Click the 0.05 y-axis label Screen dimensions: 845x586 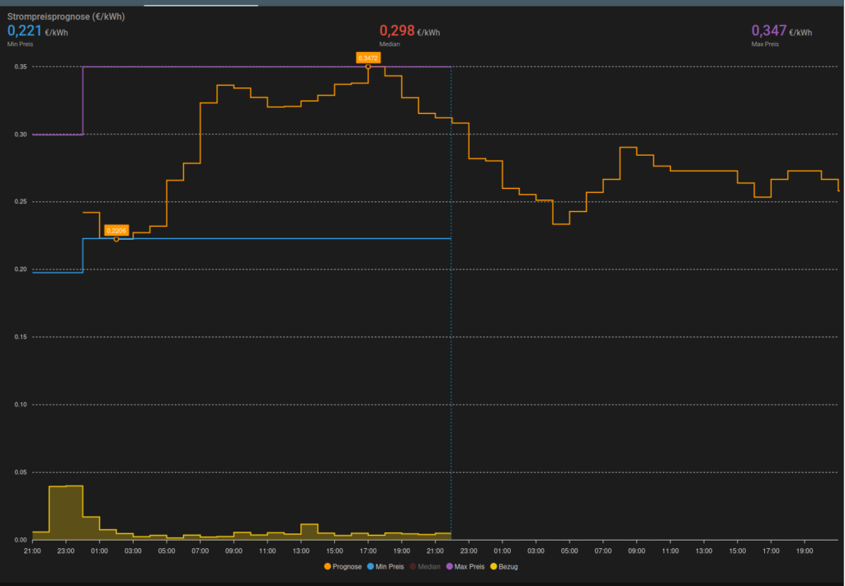point(21,472)
